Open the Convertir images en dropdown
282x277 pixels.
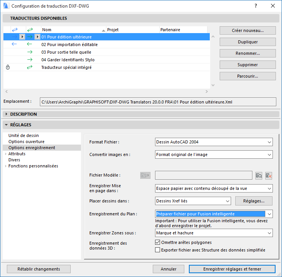[x=214, y=154]
